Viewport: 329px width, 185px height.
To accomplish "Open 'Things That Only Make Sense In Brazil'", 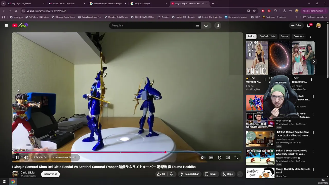I will pyautogui.click(x=293, y=171).
